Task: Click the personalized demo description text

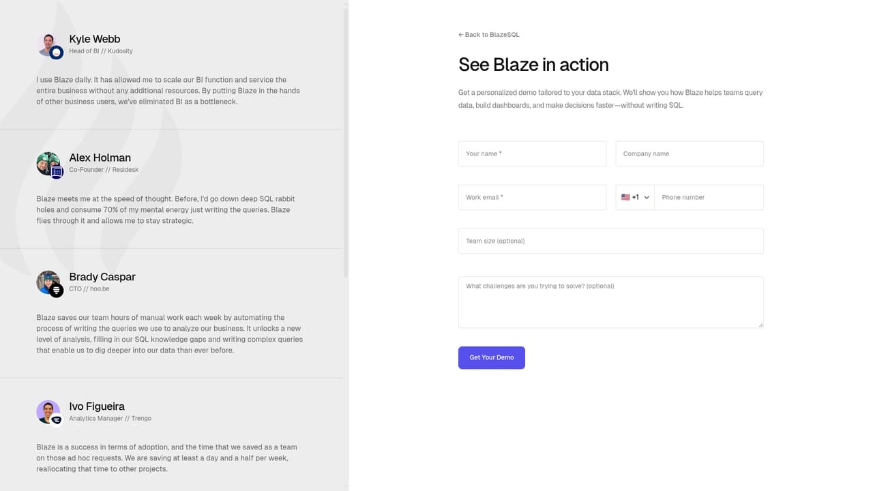Action: (x=611, y=99)
